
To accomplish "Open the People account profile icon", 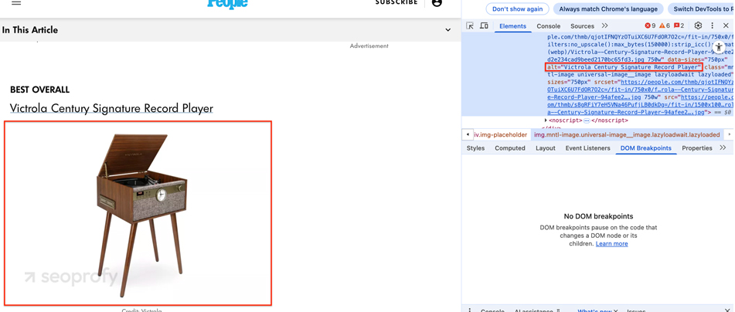I will [x=437, y=2].
